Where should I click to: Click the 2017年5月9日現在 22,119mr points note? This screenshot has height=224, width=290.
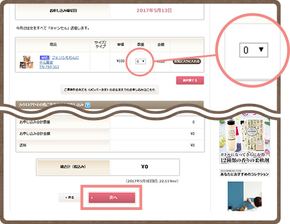[152, 181]
